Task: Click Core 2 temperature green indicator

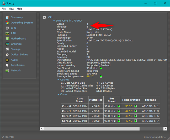Action: pos(135,116)
